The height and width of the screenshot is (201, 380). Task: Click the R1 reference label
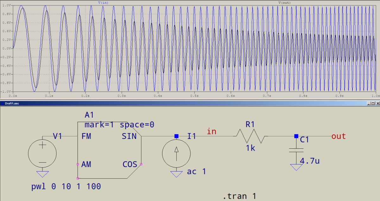(x=250, y=125)
